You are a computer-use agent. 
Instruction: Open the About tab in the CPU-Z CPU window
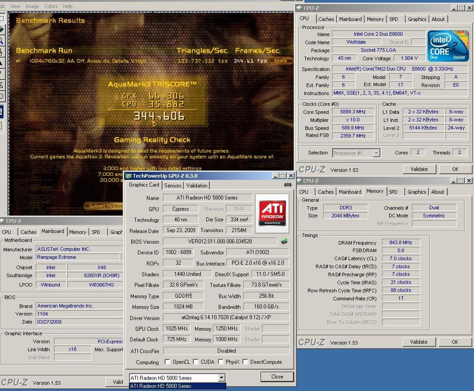point(438,19)
